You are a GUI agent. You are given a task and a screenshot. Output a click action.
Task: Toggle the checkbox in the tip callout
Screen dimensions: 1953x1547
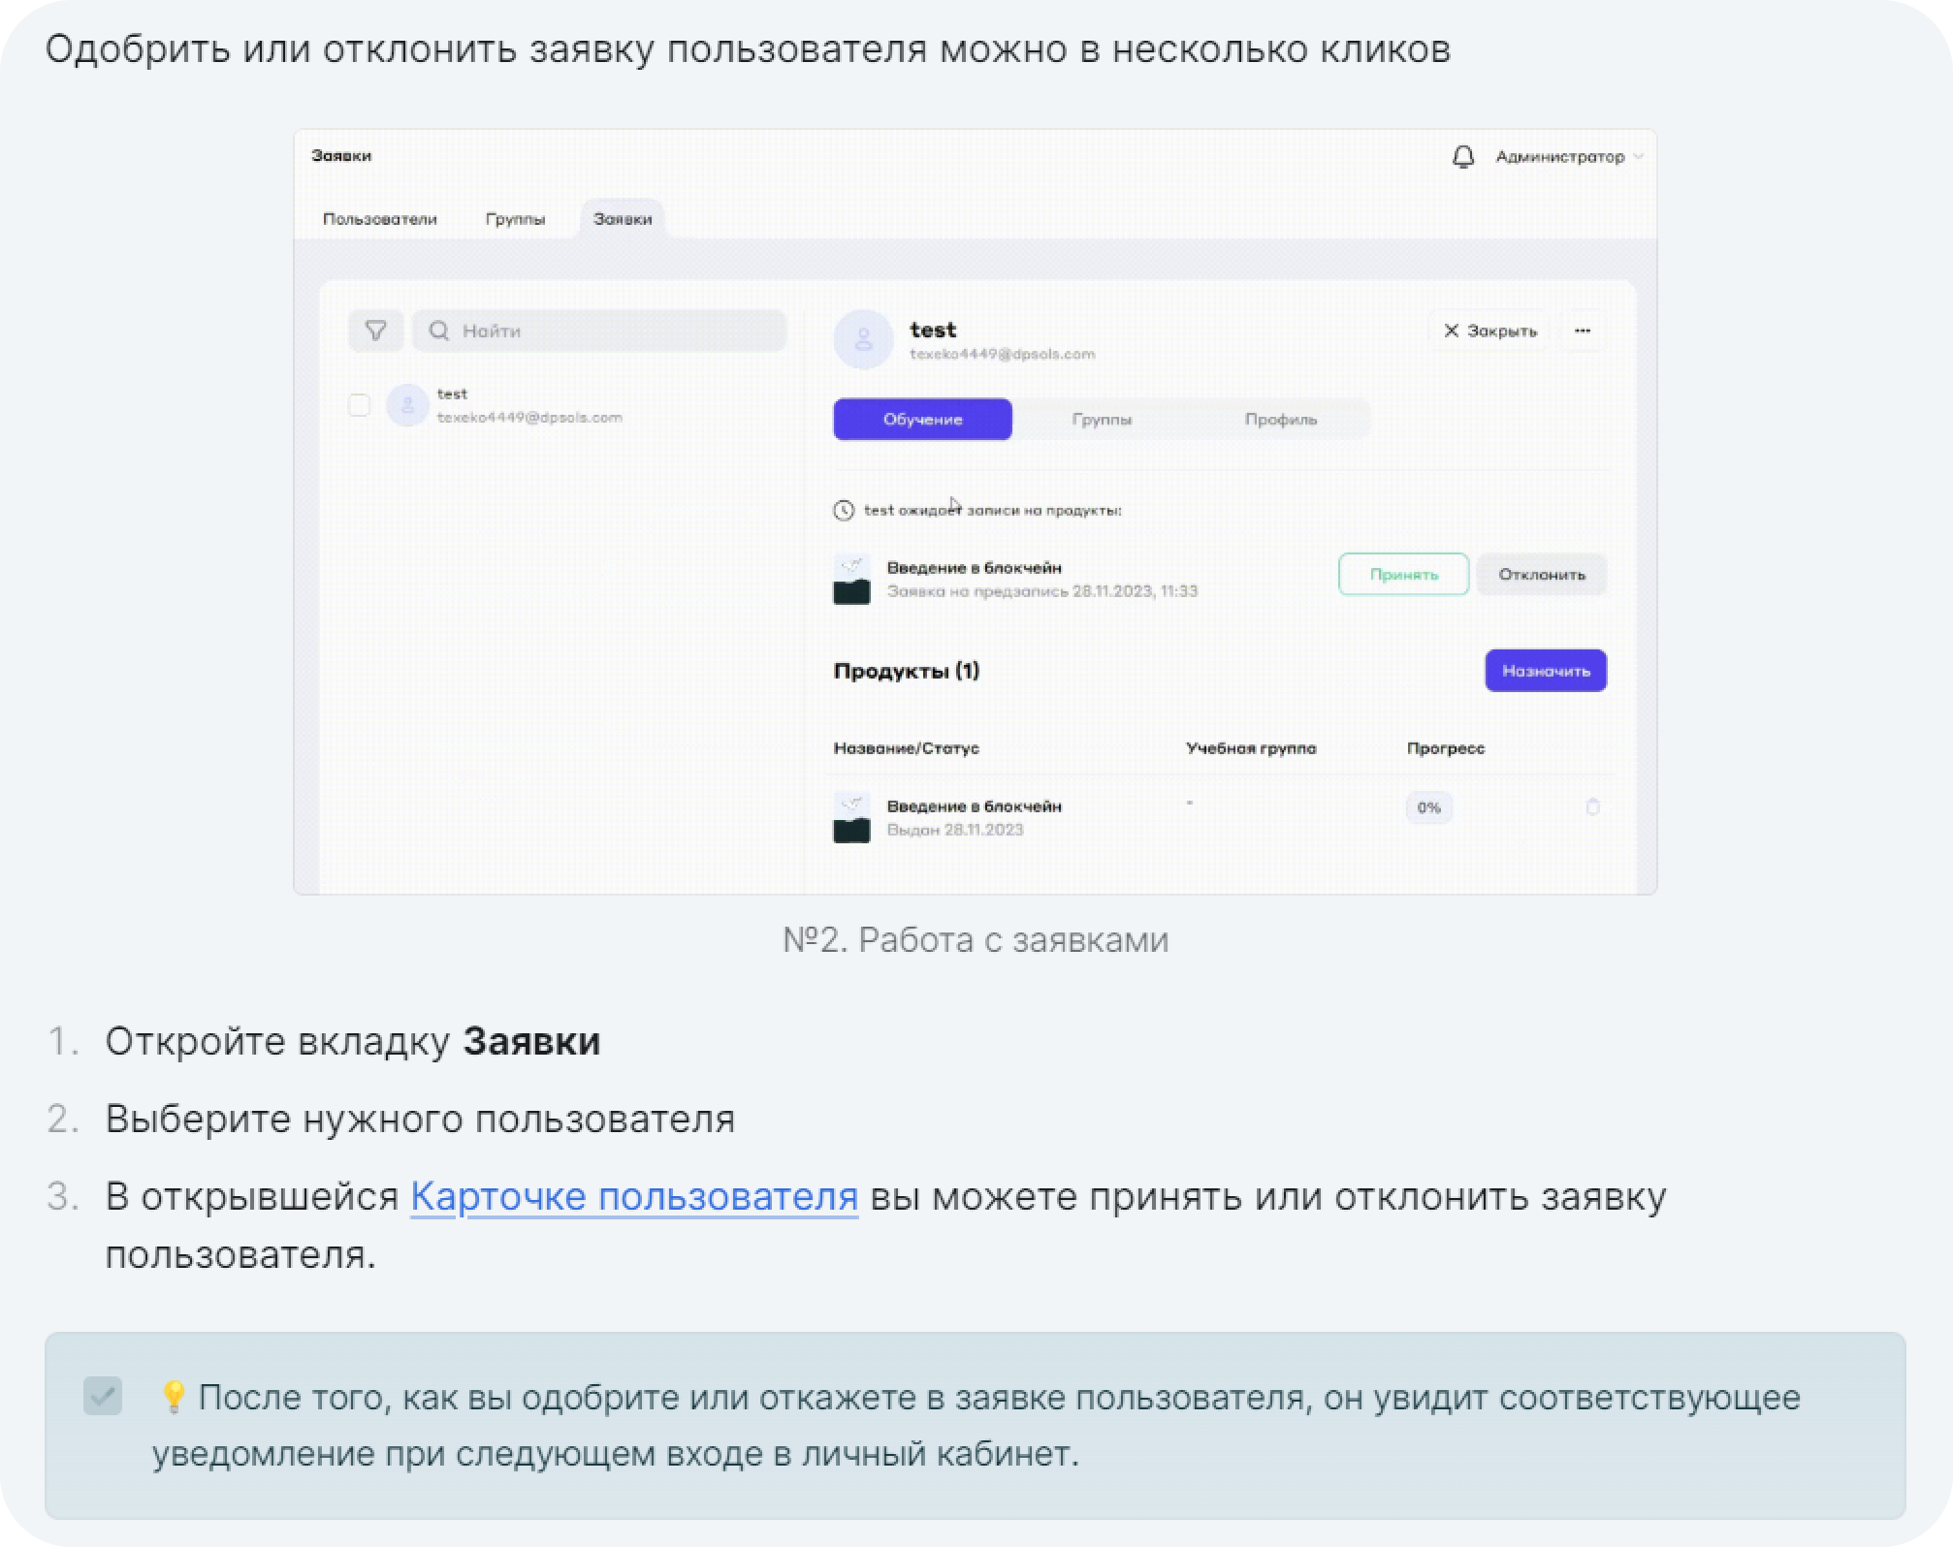coord(103,1396)
